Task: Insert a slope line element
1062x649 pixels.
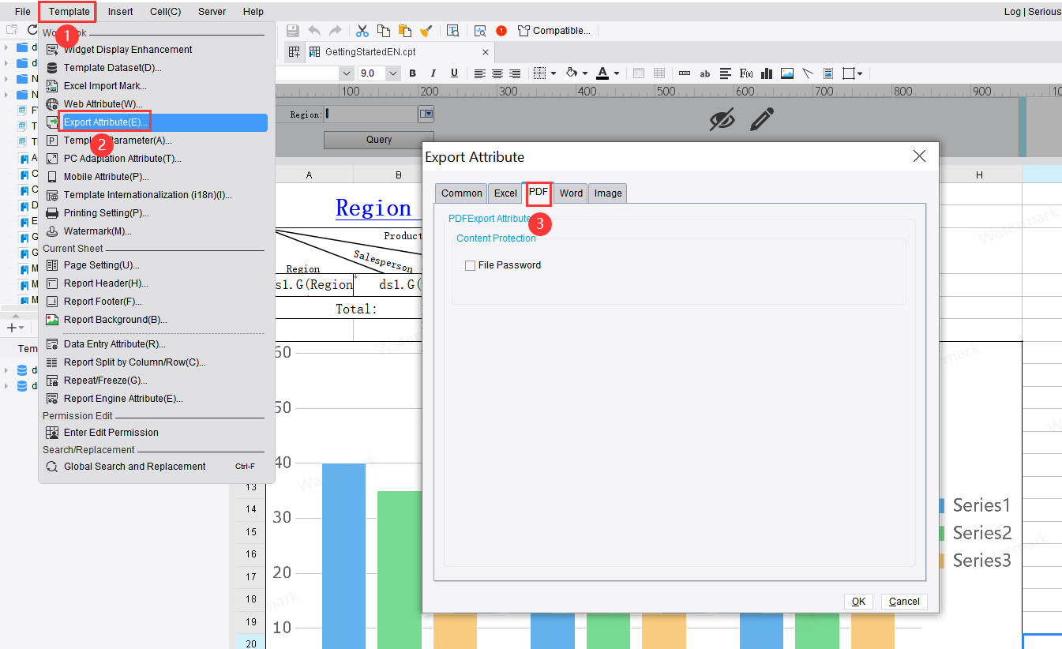Action: pyautogui.click(x=808, y=73)
